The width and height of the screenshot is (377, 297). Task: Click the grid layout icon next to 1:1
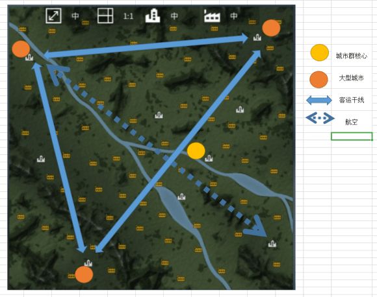(x=105, y=16)
